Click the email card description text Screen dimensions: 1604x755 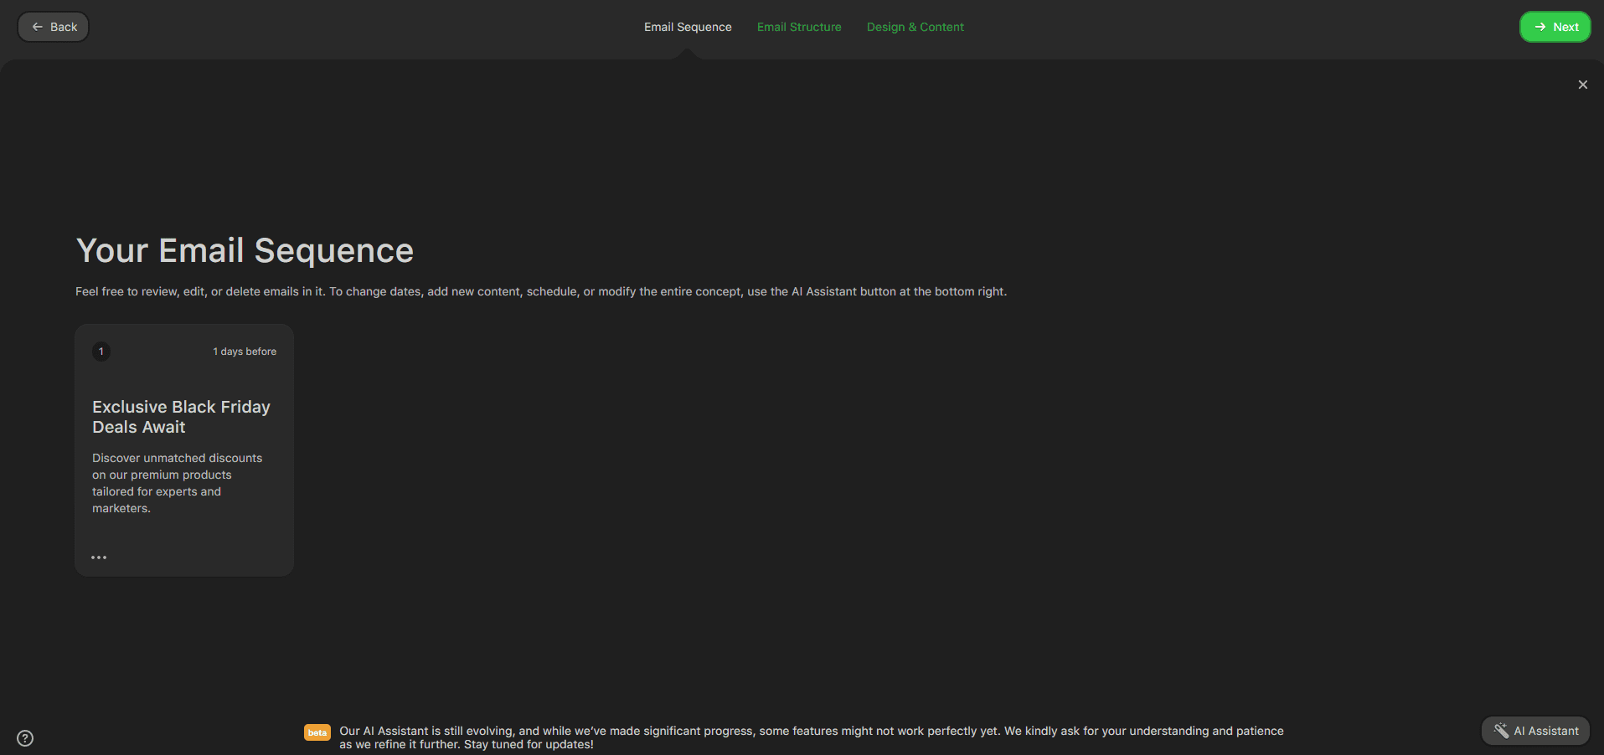[177, 483]
